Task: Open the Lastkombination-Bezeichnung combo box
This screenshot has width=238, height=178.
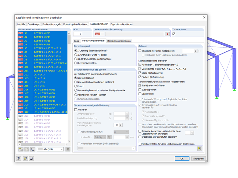Action: click(134, 34)
